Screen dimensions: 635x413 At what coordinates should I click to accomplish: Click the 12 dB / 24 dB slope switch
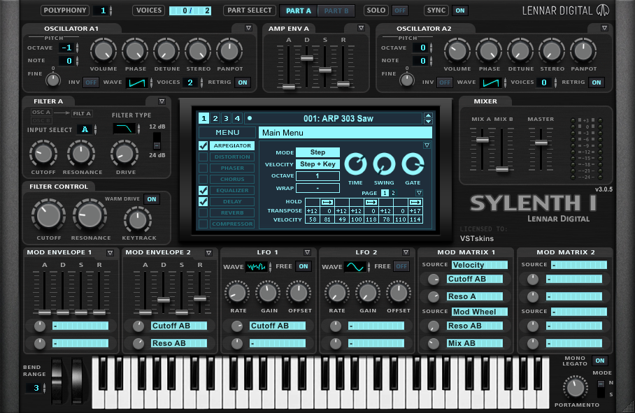(x=157, y=141)
